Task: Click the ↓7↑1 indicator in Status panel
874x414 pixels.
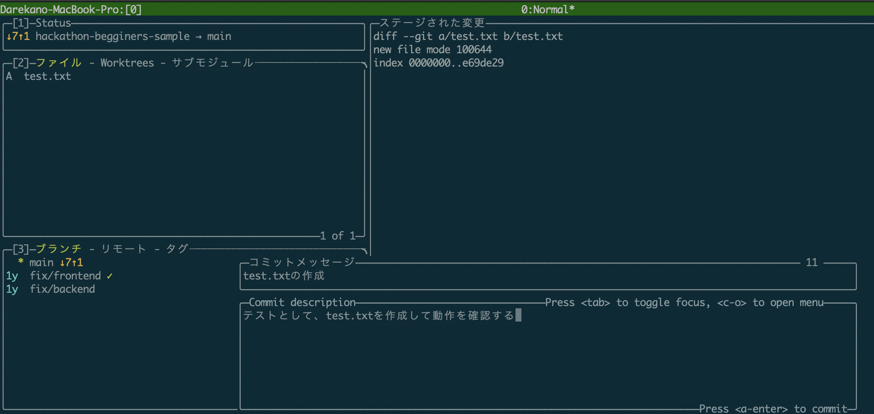Action: [x=18, y=36]
